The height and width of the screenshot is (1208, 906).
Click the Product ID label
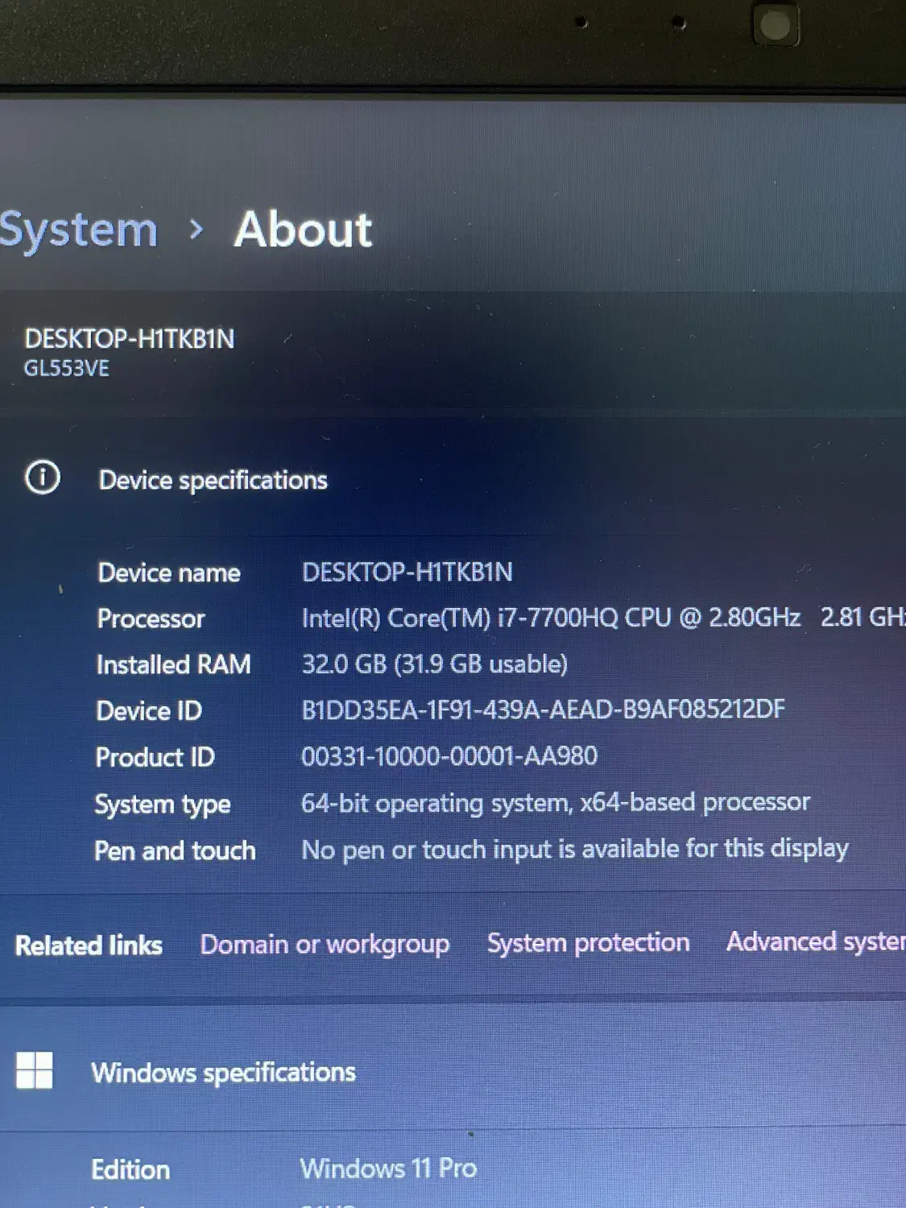155,758
